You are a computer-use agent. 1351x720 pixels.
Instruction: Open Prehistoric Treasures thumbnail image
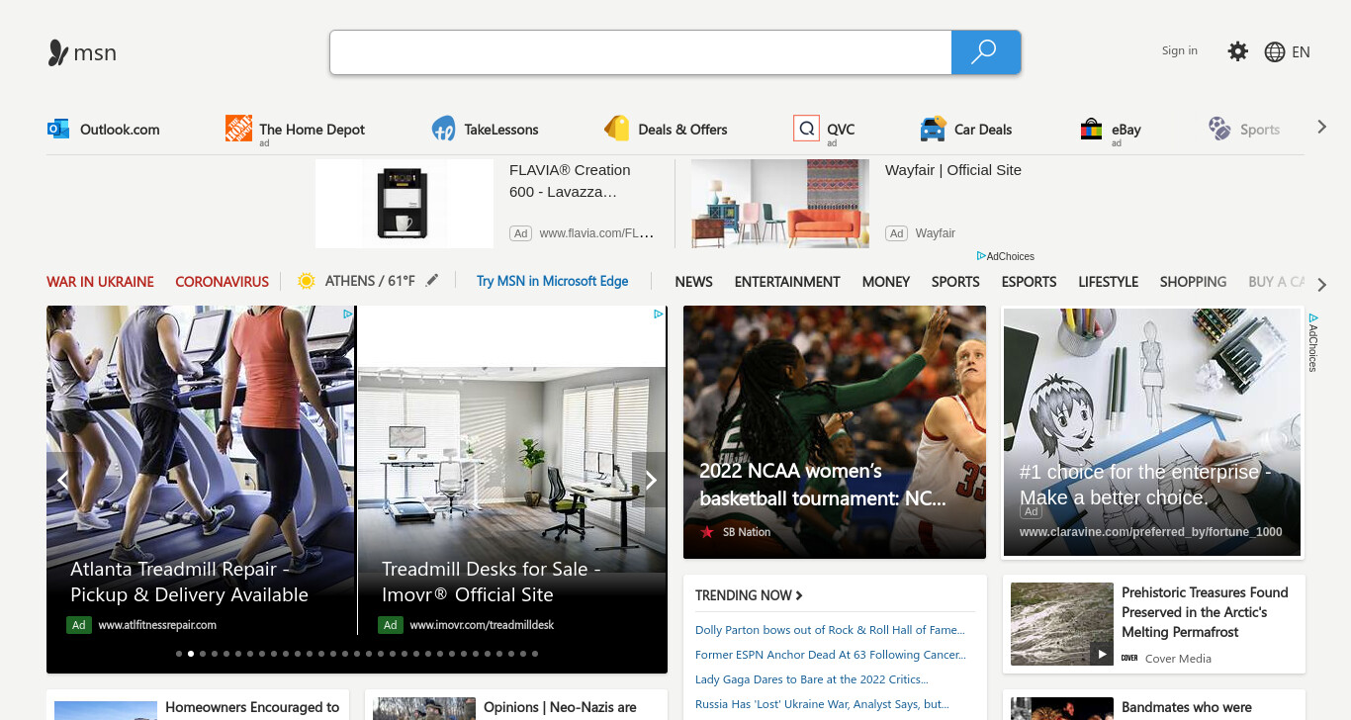click(x=1063, y=624)
